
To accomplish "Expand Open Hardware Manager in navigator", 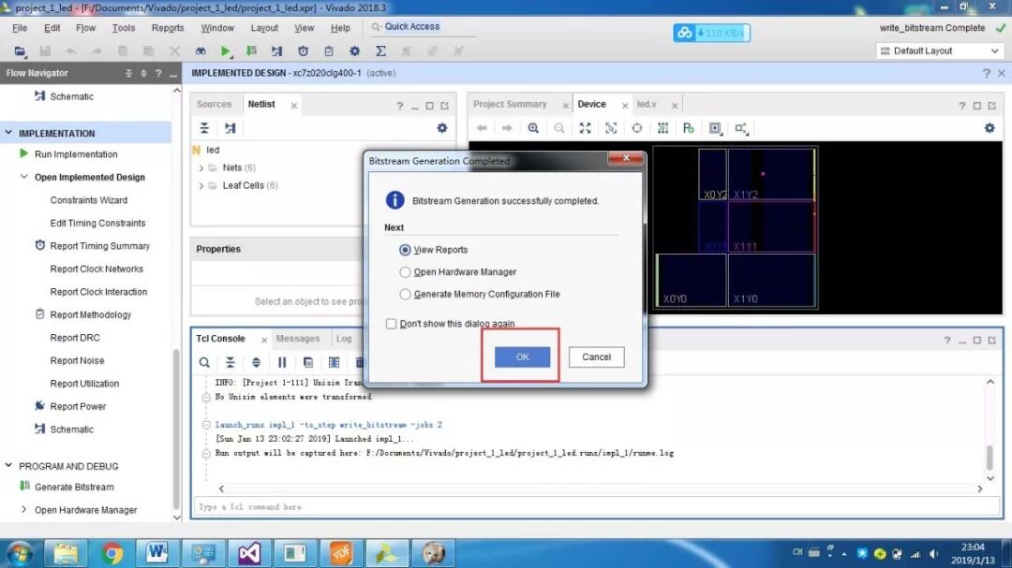I will 23,509.
